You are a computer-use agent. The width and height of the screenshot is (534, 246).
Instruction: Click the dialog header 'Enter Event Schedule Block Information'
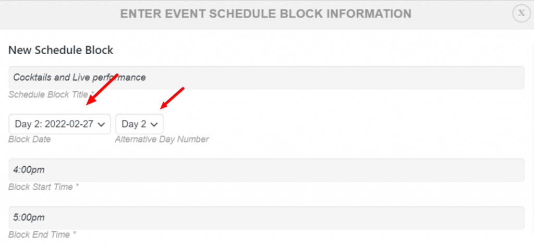265,14
